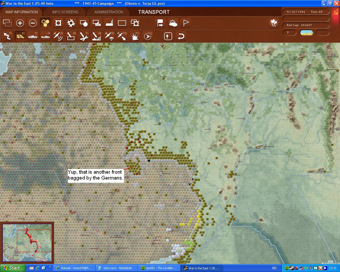Click the zoom in magnifier icon
Screen dimensions: 340x272
coord(20,23)
